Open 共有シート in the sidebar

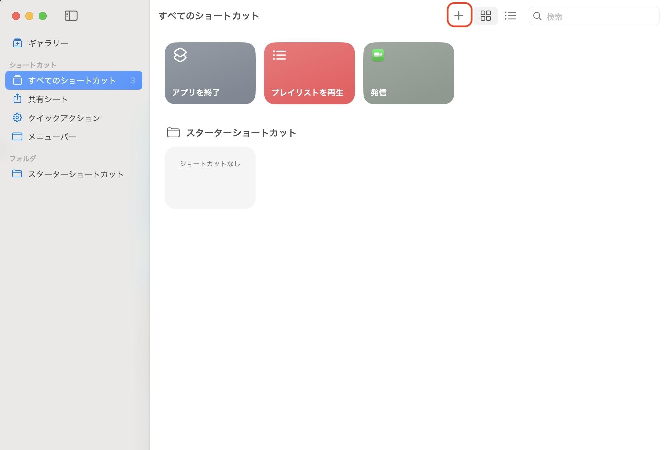pos(74,99)
